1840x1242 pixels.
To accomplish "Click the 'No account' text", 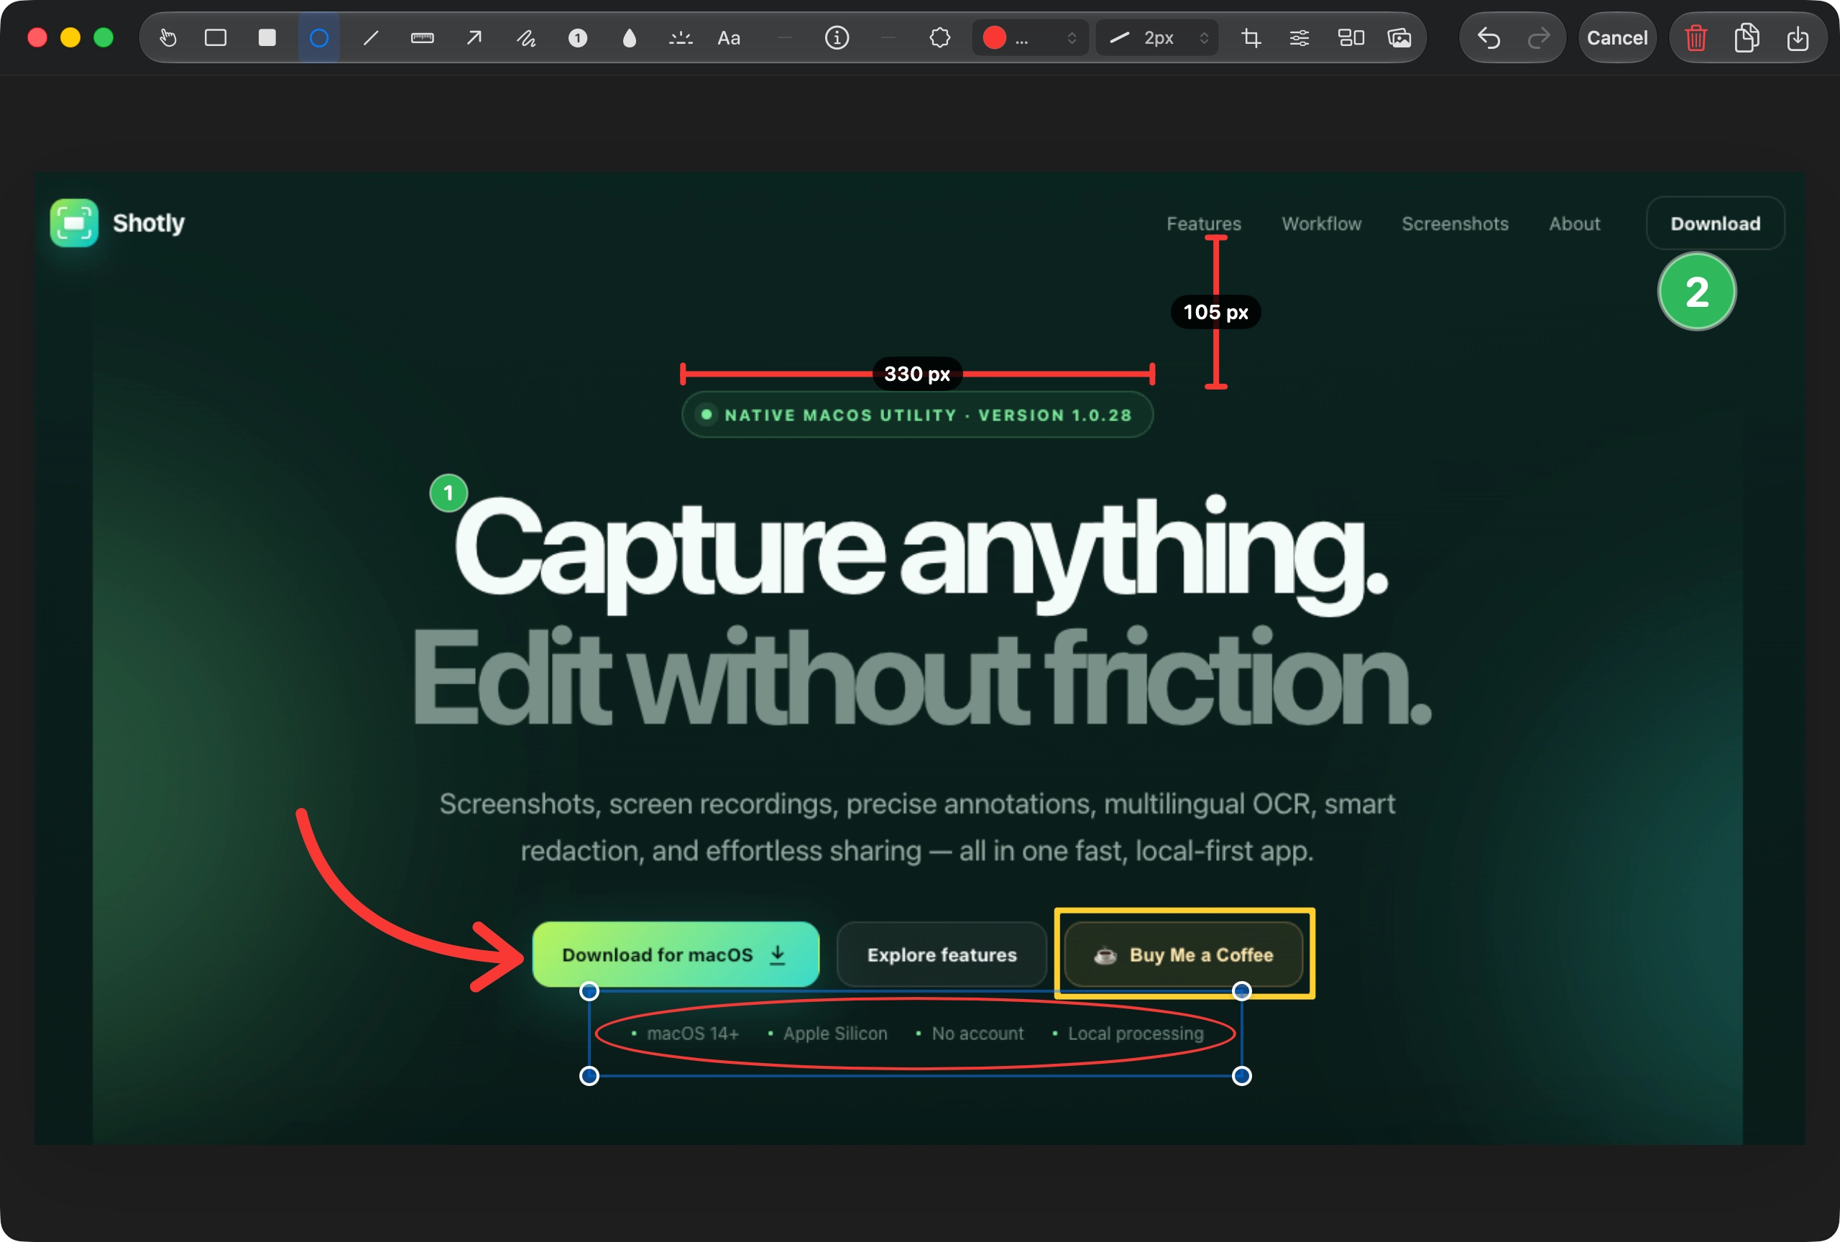I will coord(977,1033).
